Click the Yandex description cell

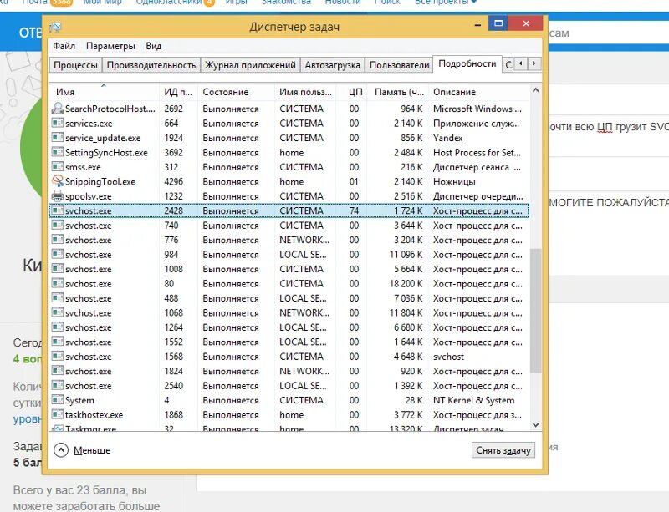click(x=447, y=138)
